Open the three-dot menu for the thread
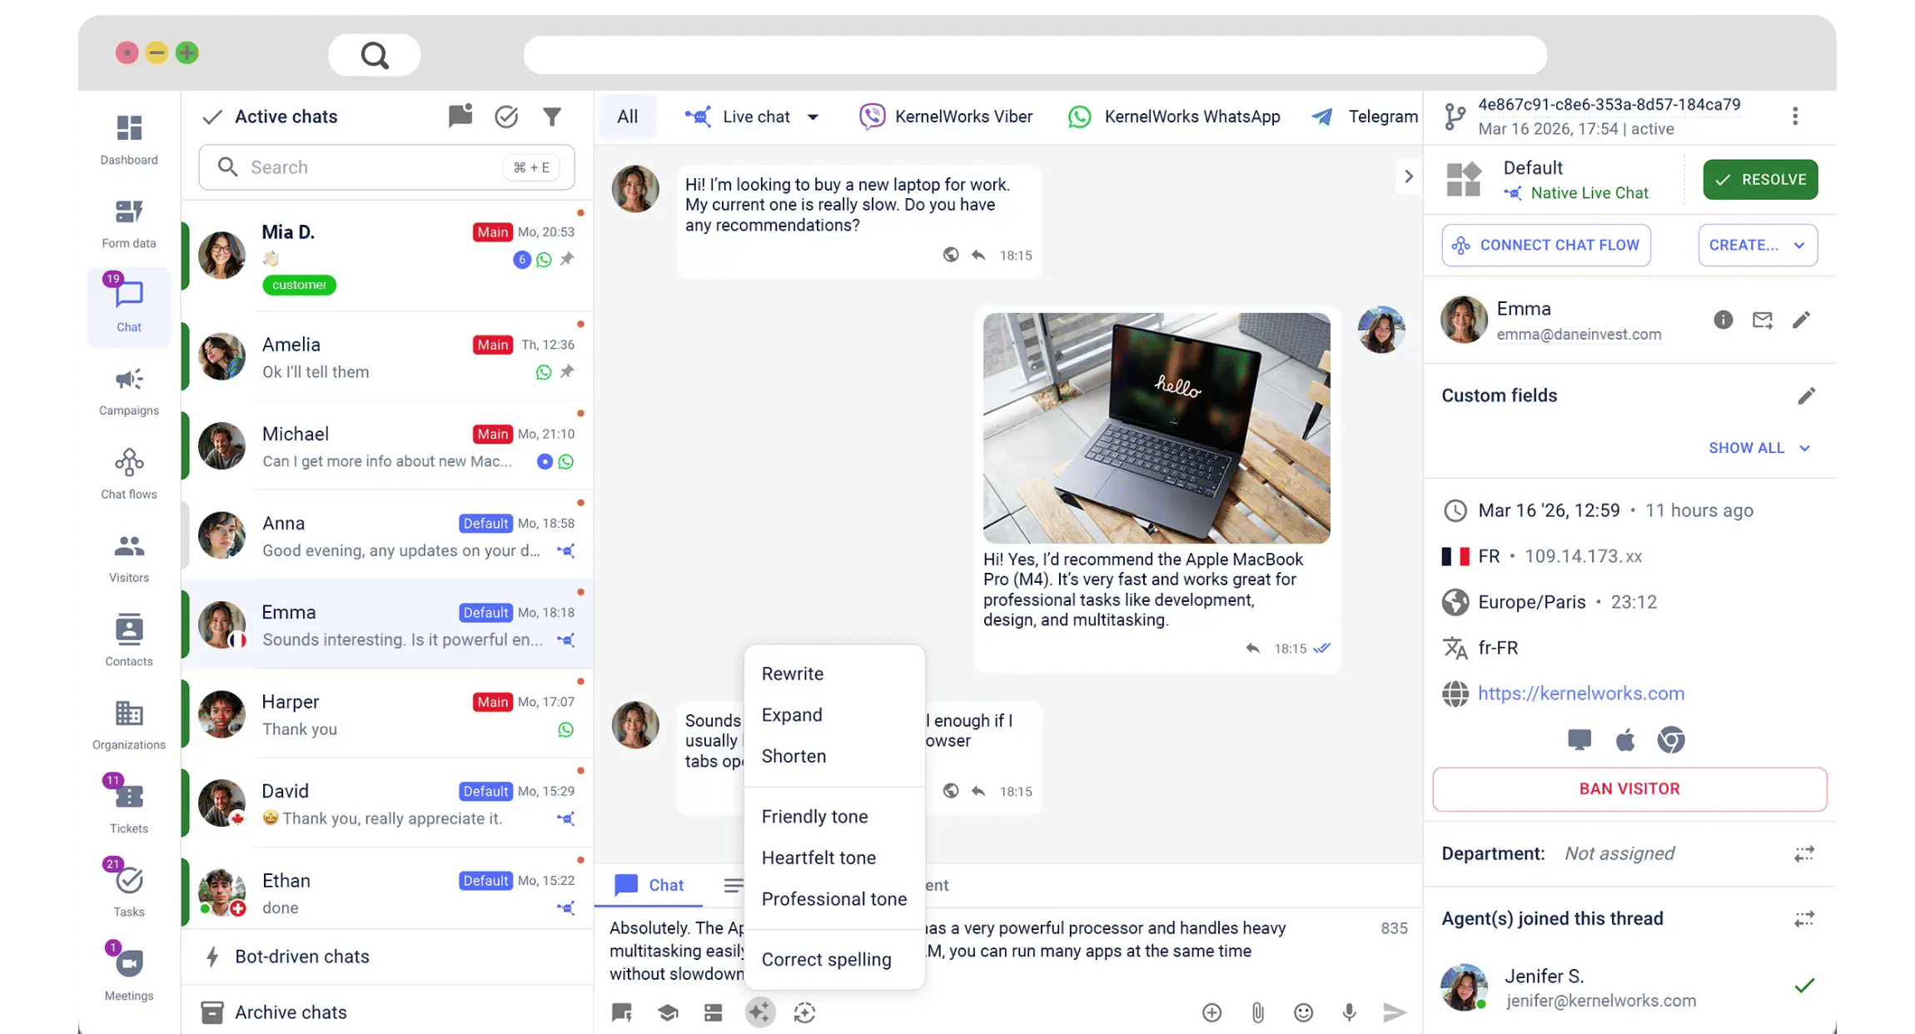 1795,117
